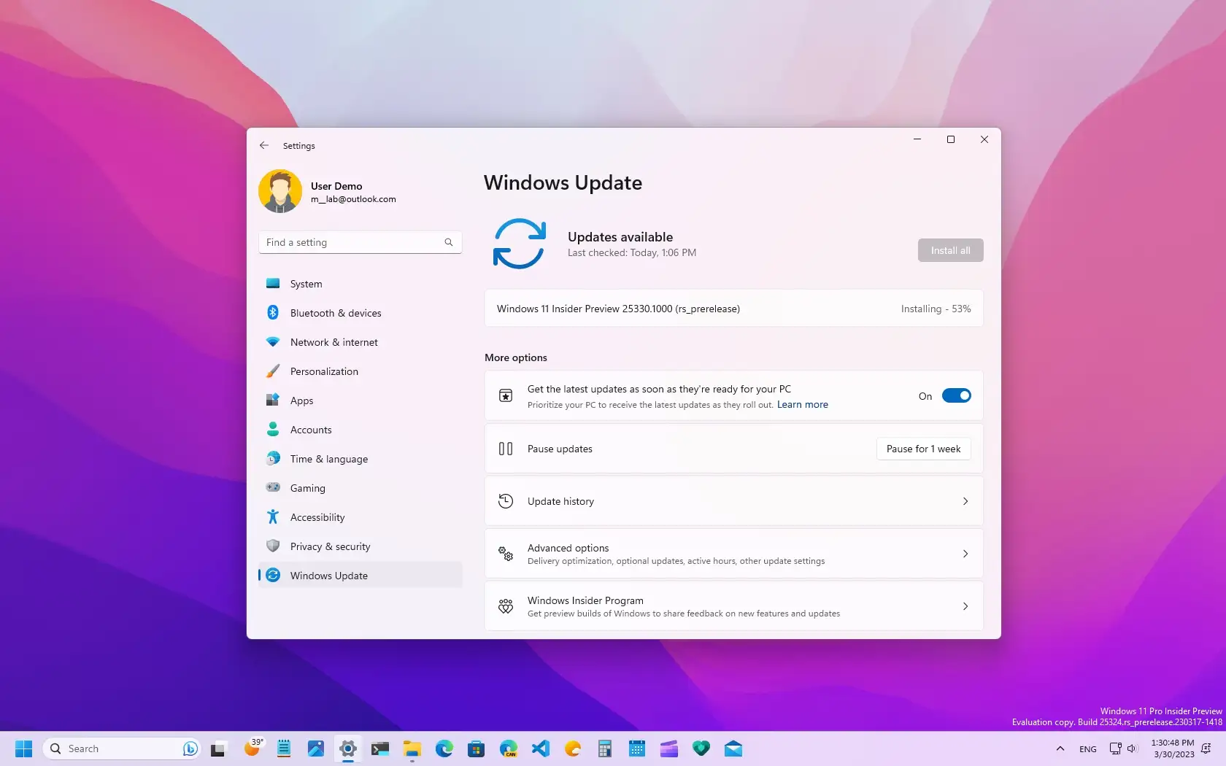Launch Microsoft Edge from the taskbar
The width and height of the screenshot is (1226, 766).
444,748
